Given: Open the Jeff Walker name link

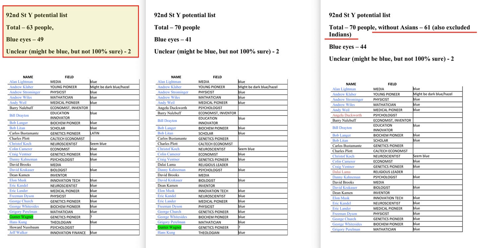Looking at the screenshot, I should 19,233.
